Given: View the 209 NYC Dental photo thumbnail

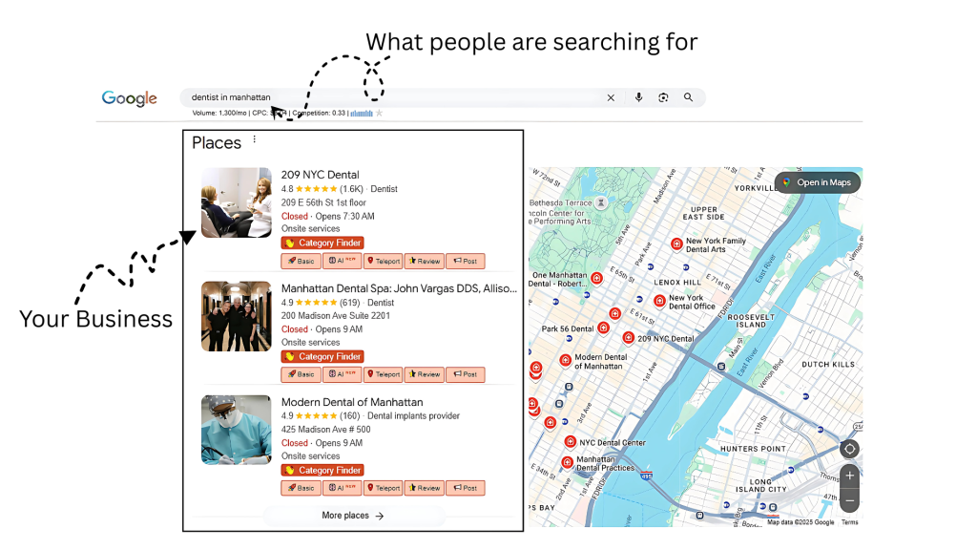Looking at the screenshot, I should pos(237,202).
